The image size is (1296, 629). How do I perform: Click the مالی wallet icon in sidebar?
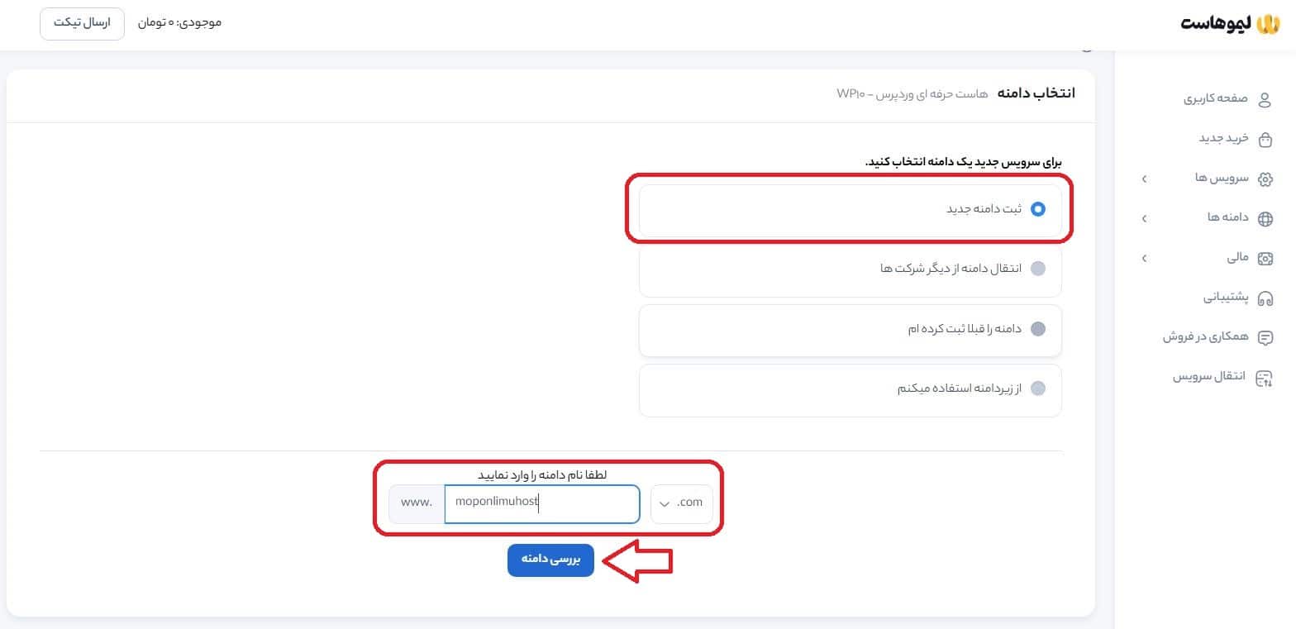pos(1265,258)
